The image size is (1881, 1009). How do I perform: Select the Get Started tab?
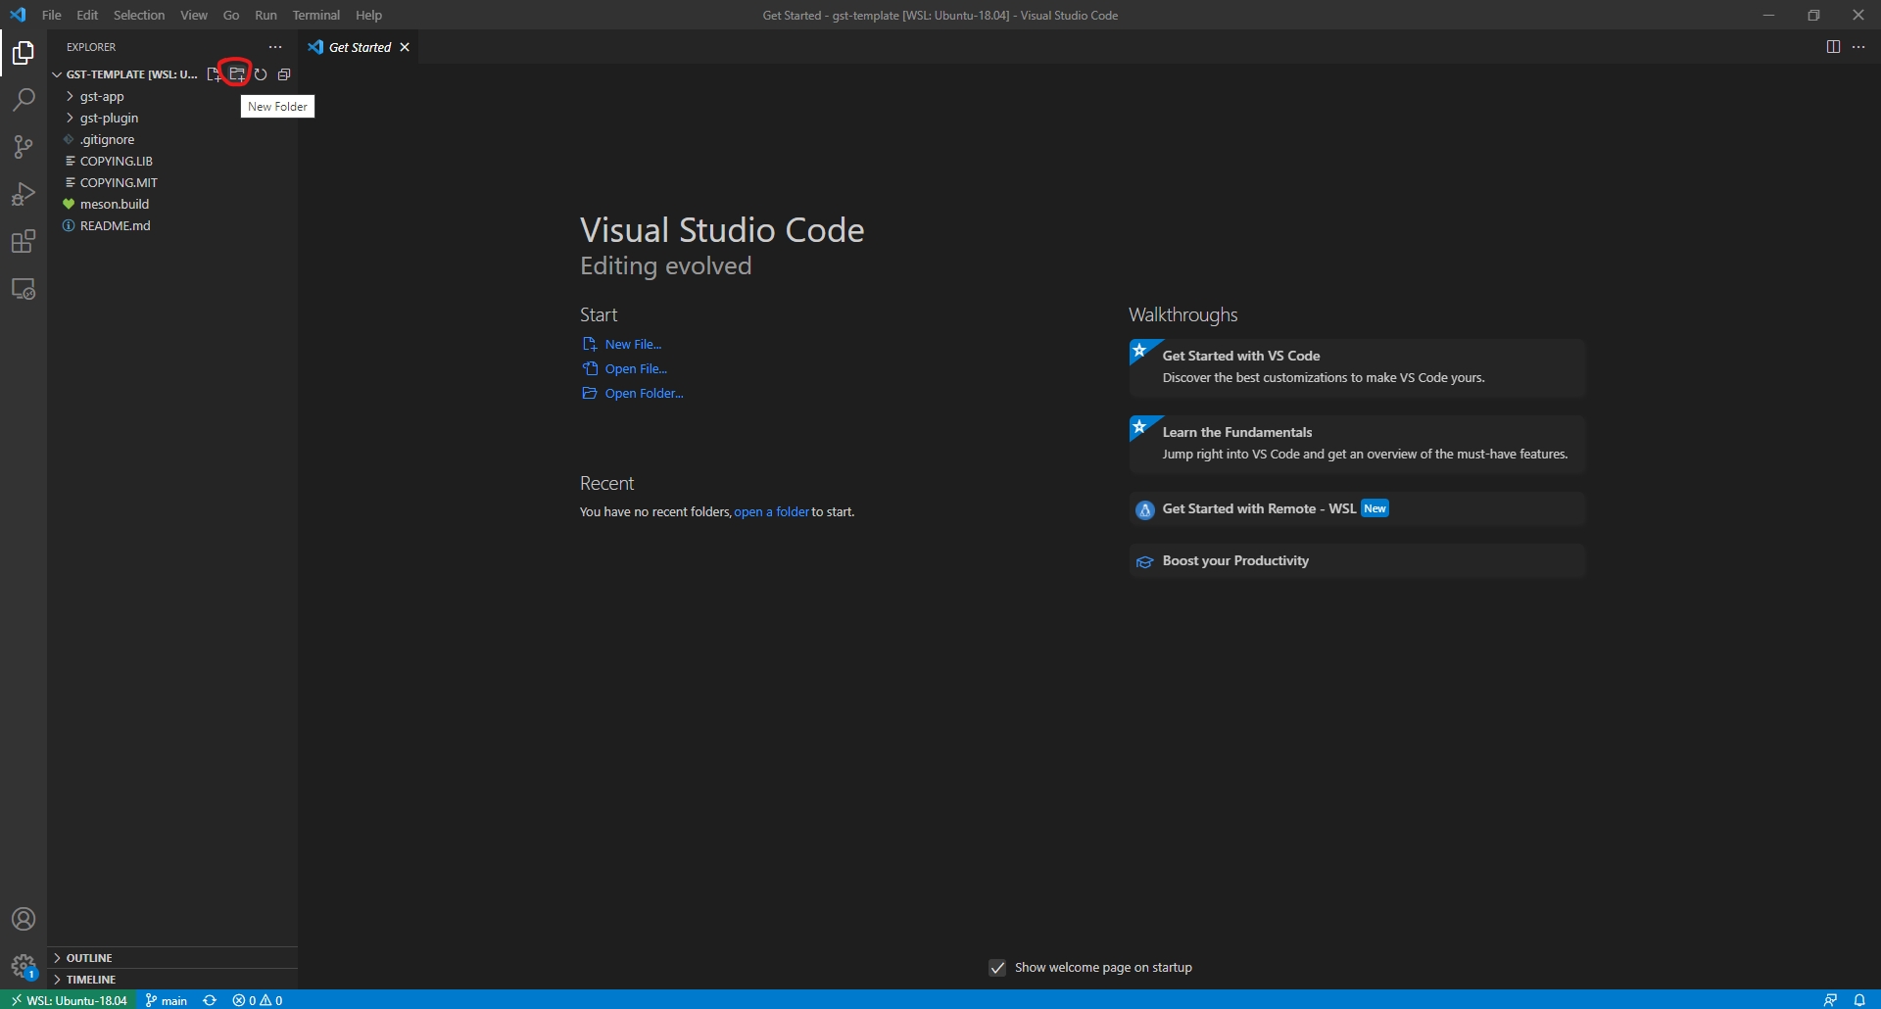point(360,47)
